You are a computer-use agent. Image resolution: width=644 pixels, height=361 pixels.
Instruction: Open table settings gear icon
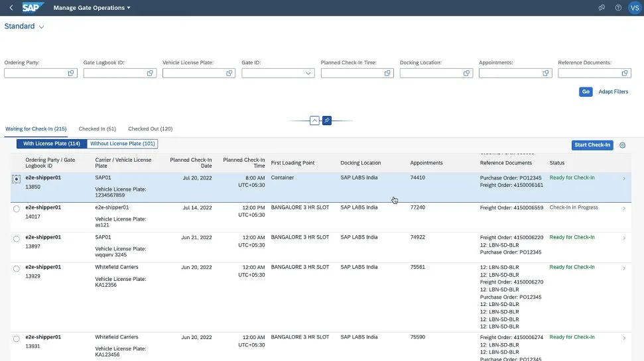coord(622,145)
